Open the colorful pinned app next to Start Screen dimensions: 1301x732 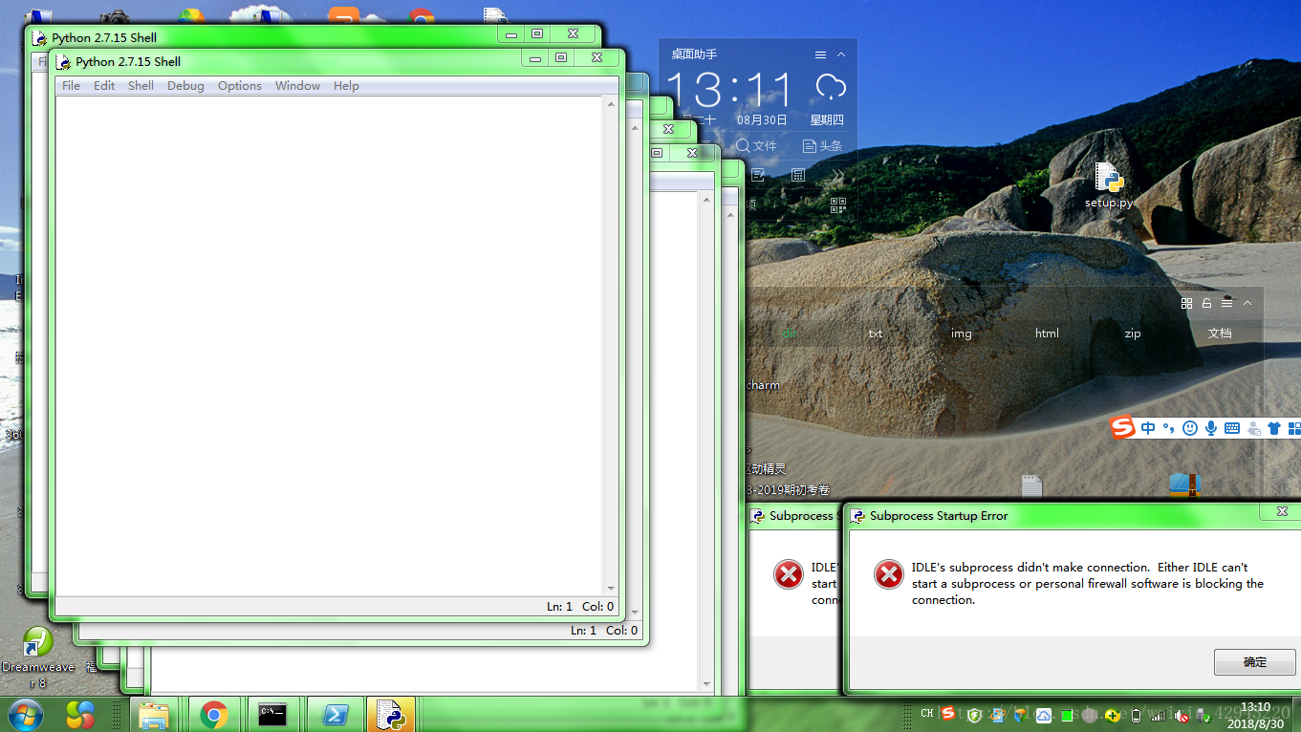(x=80, y=714)
